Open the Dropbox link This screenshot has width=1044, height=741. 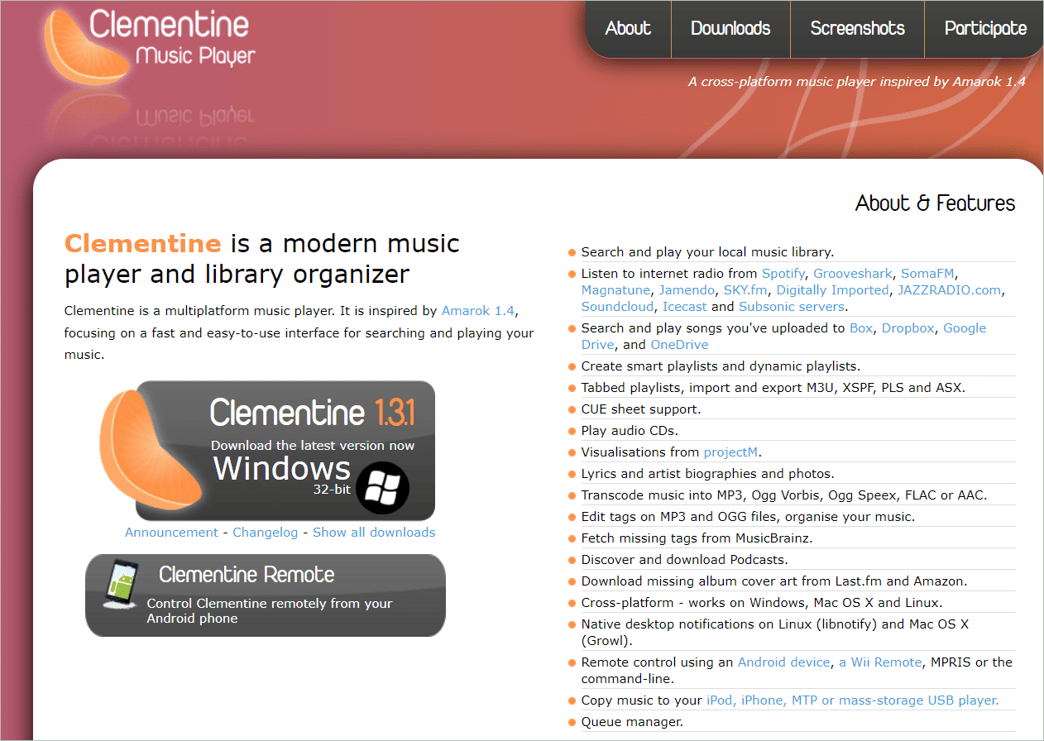(x=908, y=328)
